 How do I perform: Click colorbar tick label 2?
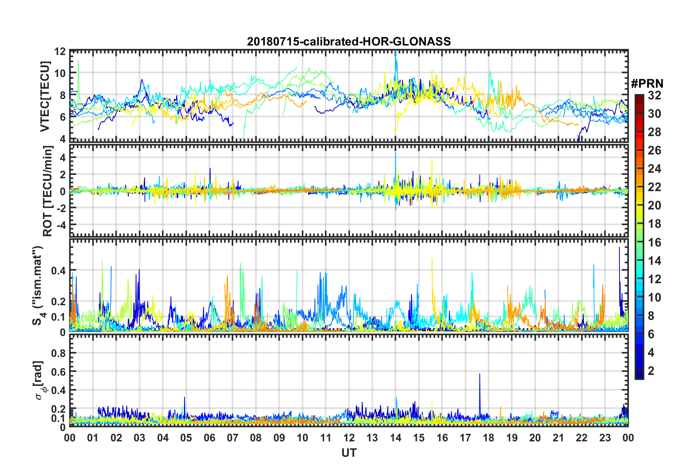click(651, 371)
